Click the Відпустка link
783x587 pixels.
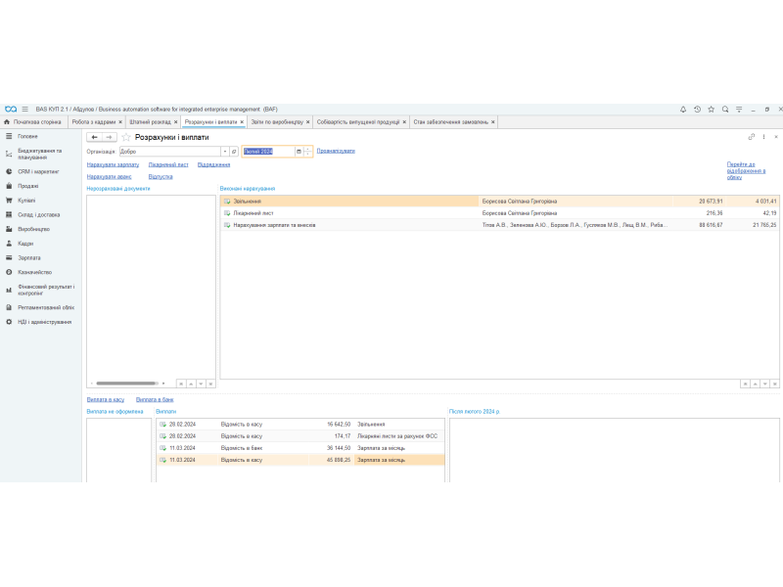pos(161,177)
